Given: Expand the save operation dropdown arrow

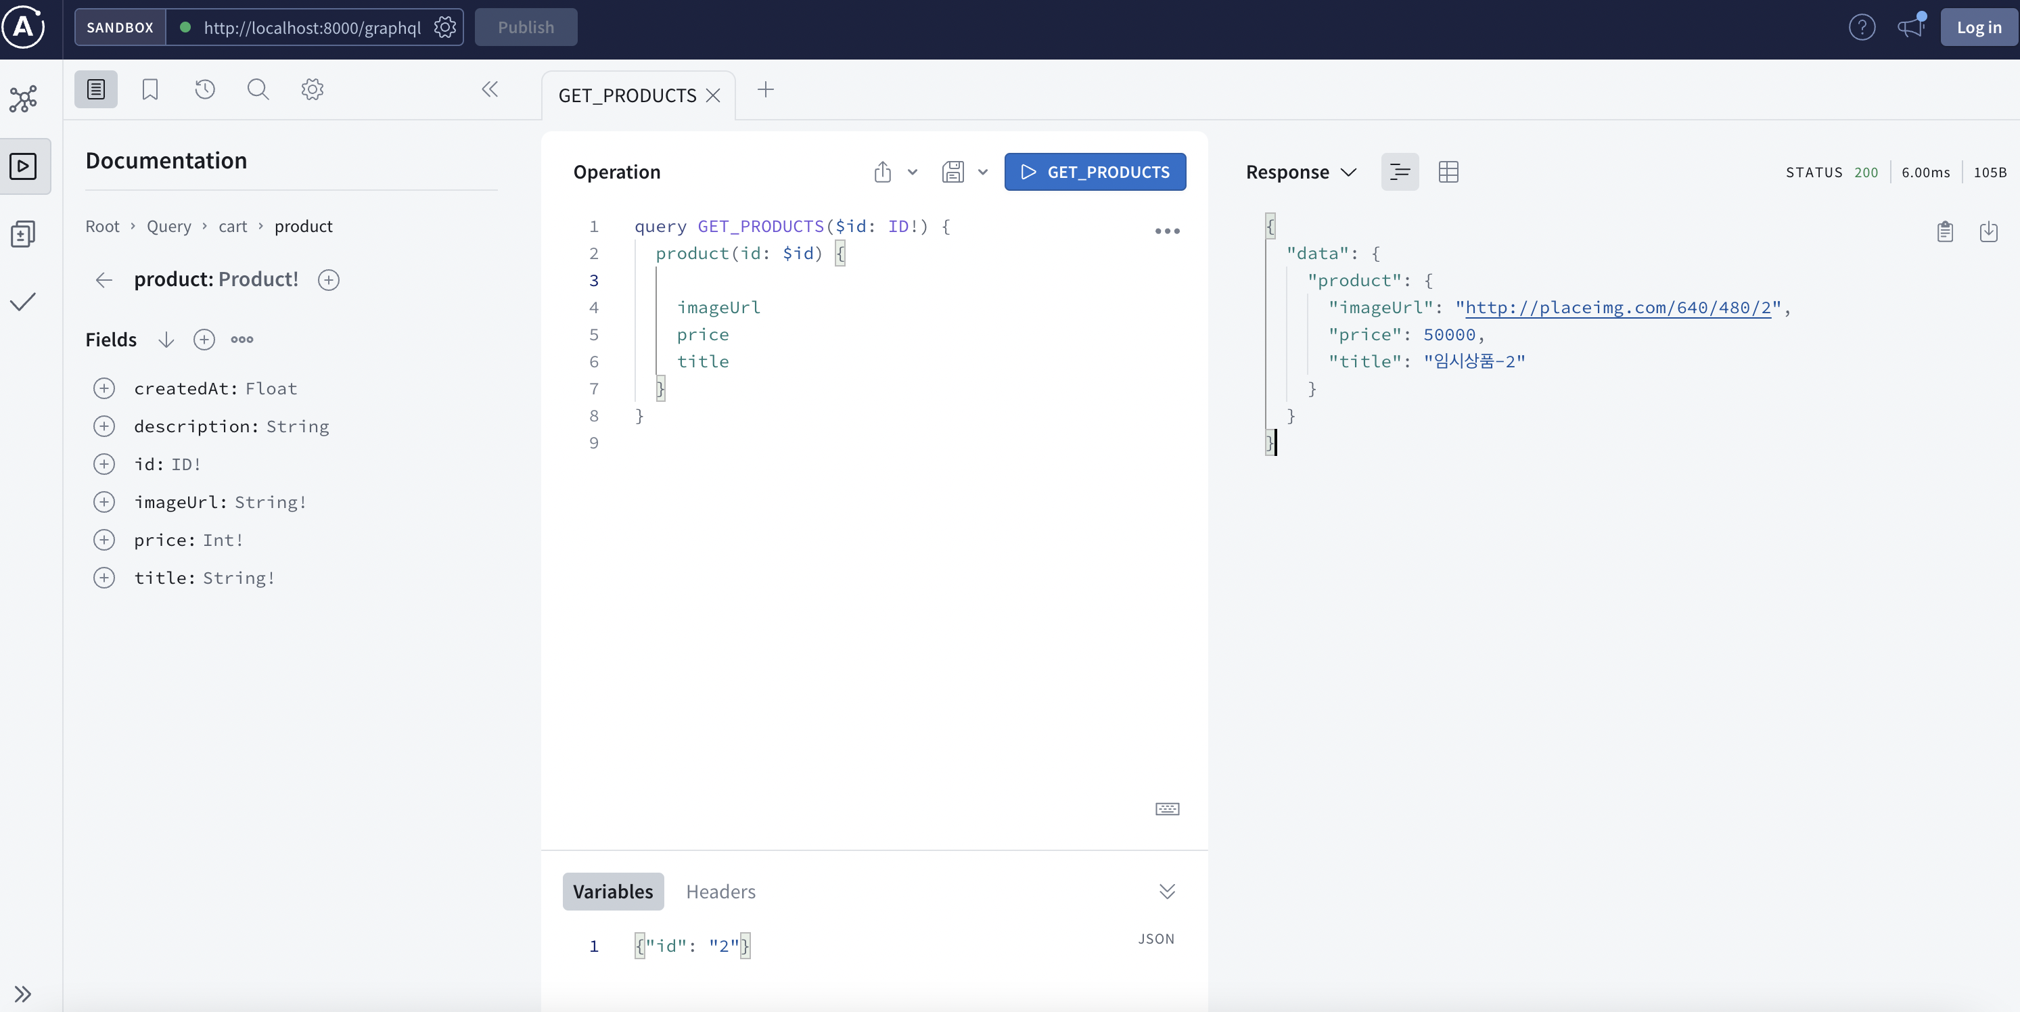Looking at the screenshot, I should tap(982, 172).
